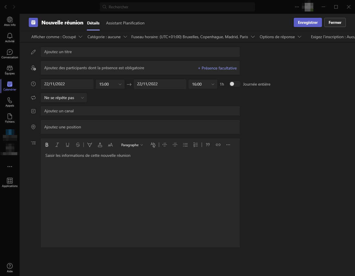Focus the Ajoutez une position field
The height and width of the screenshot is (276, 355).
(140, 127)
